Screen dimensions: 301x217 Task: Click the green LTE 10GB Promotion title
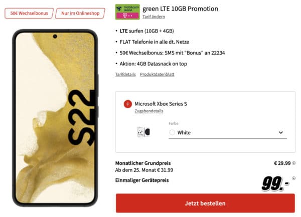(x=180, y=9)
